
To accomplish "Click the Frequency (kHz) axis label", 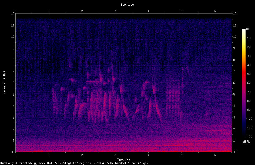I will [x=4, y=83].
